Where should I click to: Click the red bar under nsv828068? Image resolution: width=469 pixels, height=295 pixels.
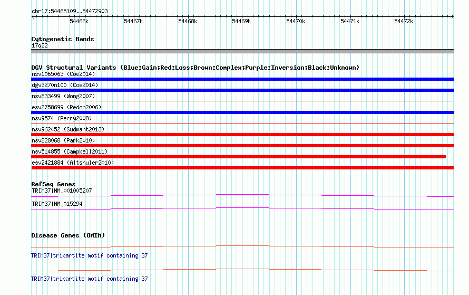[242, 146]
